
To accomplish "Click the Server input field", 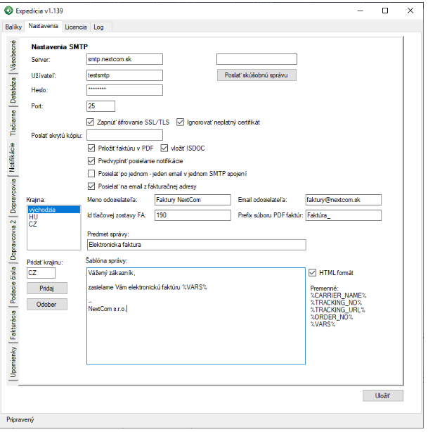I will tap(124, 59).
